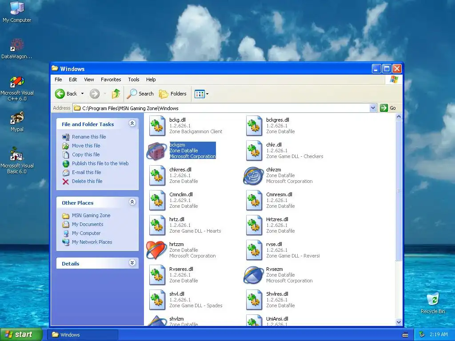
Task: Select the Rvseres.dll file icon
Action: coord(157,275)
